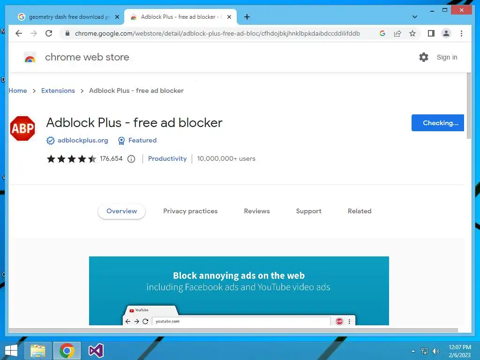Show hidden system tray icons

413,351
